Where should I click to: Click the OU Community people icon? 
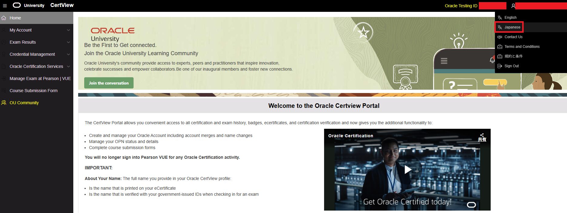[x=4, y=103]
